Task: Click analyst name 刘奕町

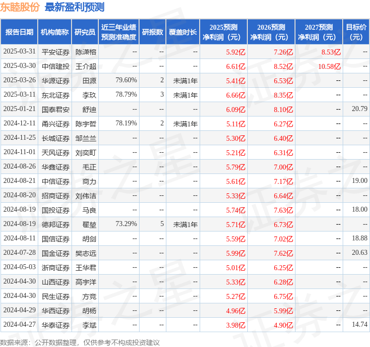Action: click(86, 153)
